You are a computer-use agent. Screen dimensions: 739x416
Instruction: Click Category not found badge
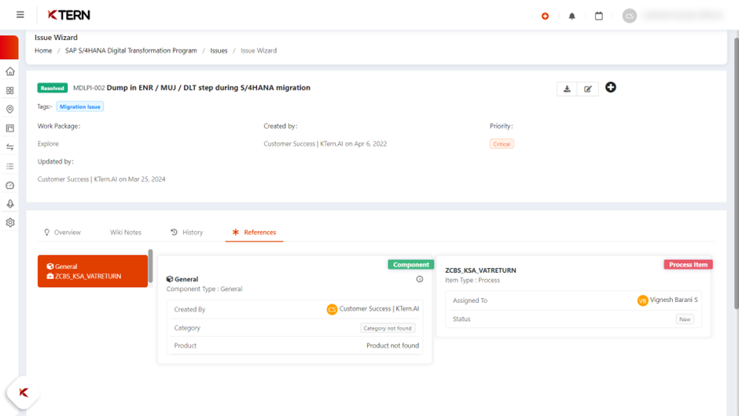(x=388, y=328)
